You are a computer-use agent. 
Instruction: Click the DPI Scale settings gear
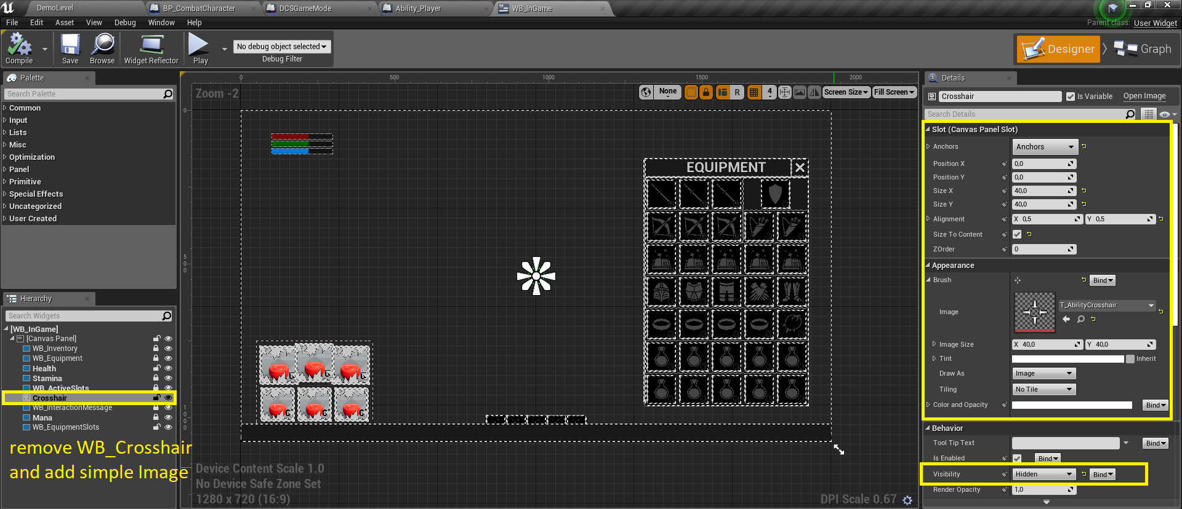coord(907,500)
